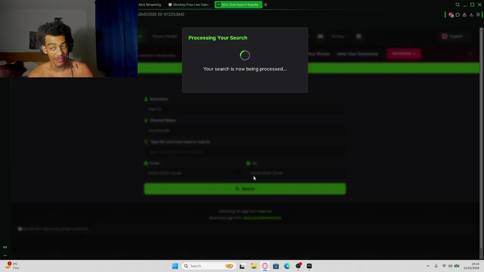The image size is (484, 272).
Task: Dismiss the red promo banner with X
Action: coord(470,54)
